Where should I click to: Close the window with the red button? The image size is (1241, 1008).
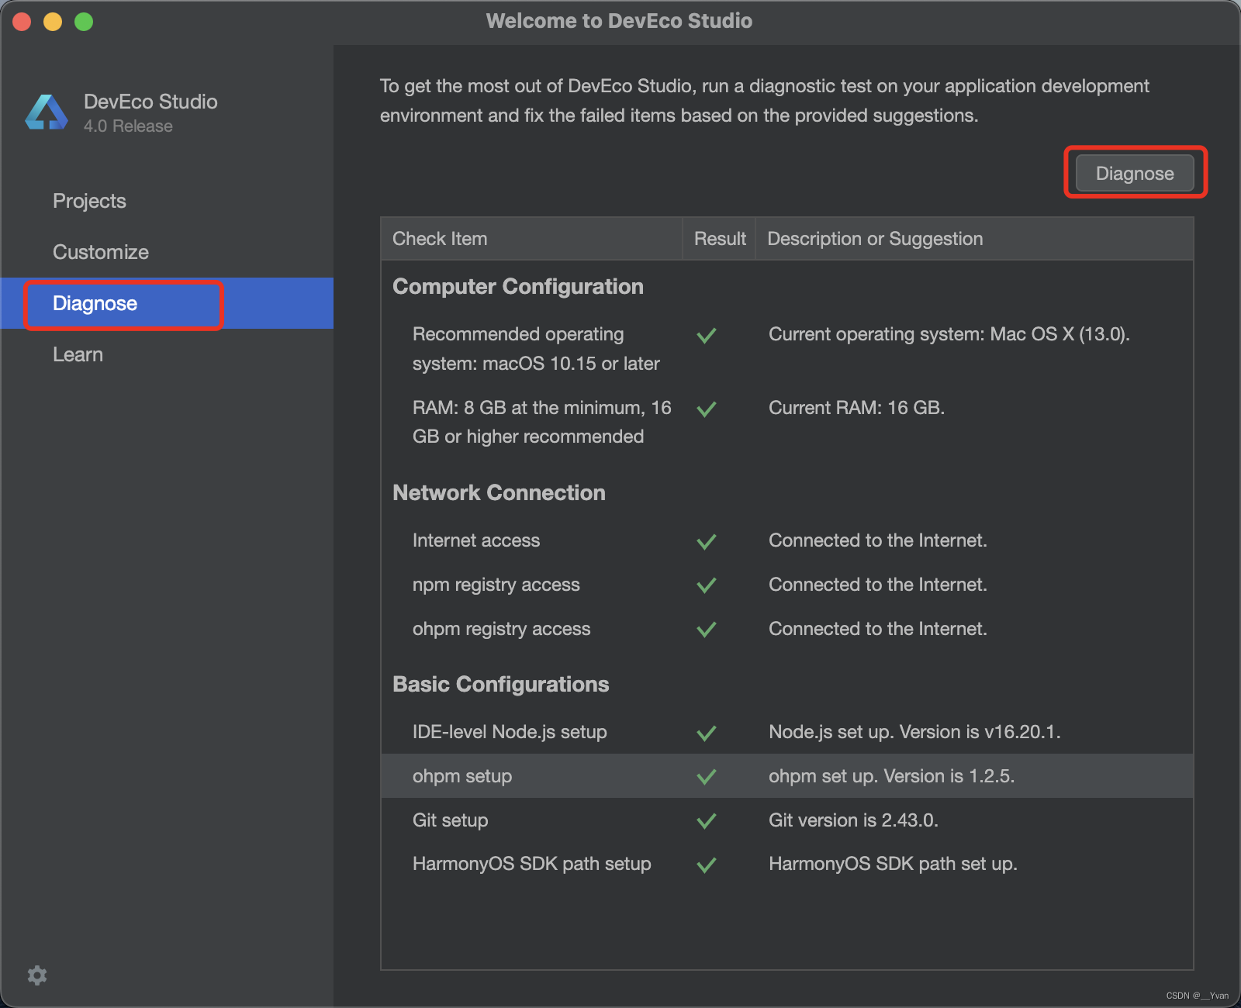22,22
